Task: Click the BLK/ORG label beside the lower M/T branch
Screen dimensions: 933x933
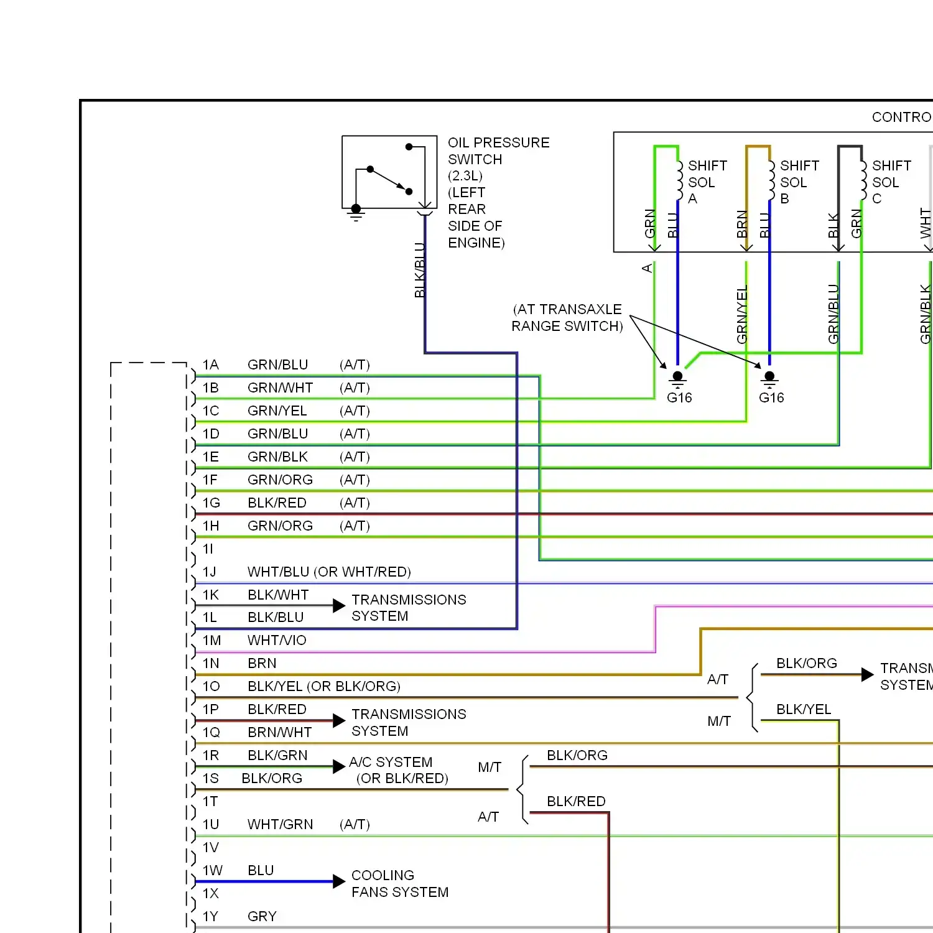Action: [577, 756]
